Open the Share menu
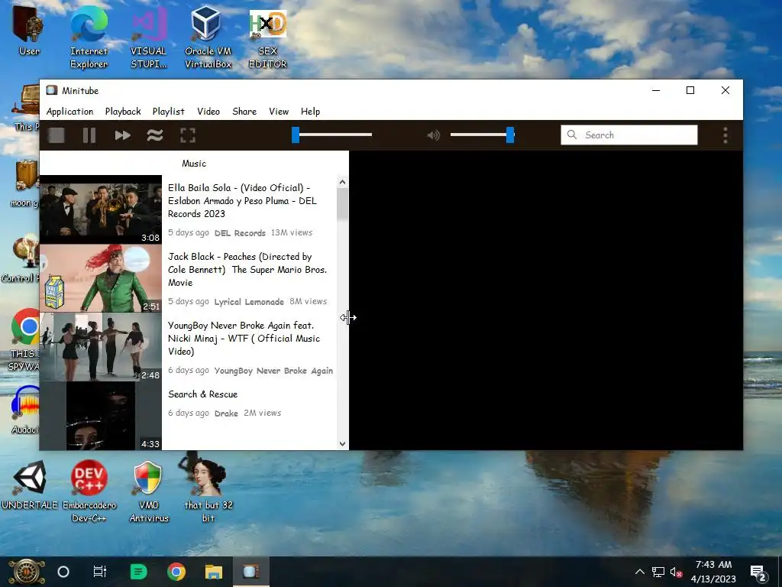The height and width of the screenshot is (587, 782). tap(244, 112)
